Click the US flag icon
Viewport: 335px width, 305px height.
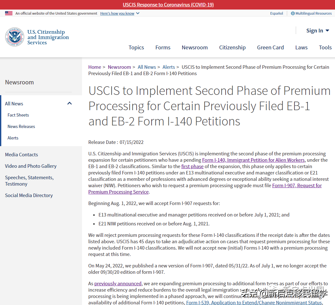9,13
